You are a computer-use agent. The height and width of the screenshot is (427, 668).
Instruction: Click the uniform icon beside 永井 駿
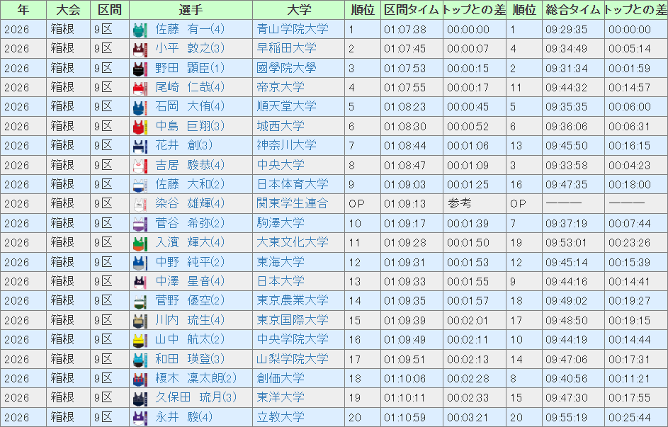140,417
